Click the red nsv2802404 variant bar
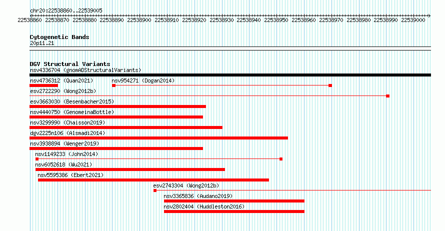This screenshot has width=445, height=231. pyautogui.click(x=234, y=211)
